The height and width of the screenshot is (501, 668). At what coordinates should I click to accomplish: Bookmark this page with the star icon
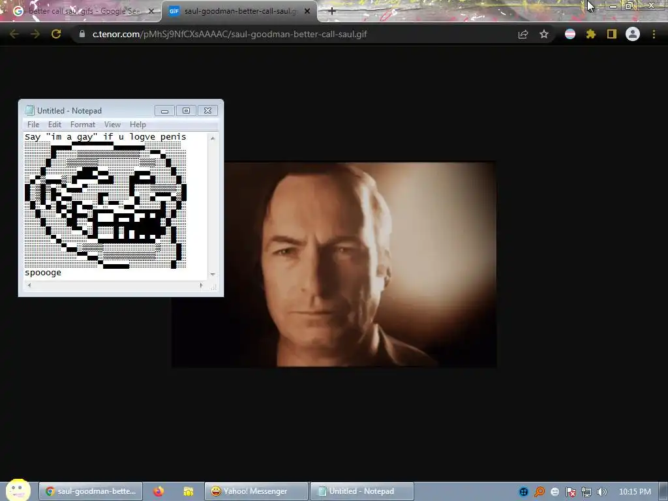pyautogui.click(x=544, y=34)
